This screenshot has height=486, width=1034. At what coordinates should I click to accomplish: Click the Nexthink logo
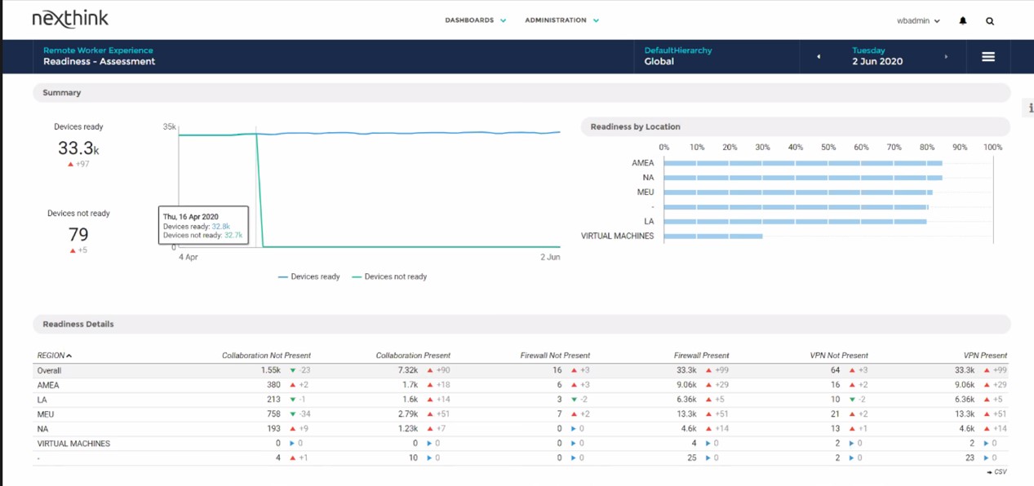(70, 19)
